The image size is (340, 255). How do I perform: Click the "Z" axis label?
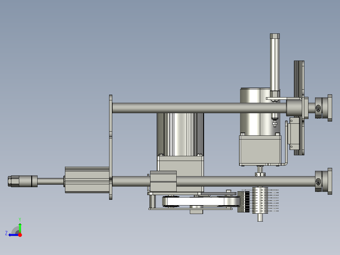(x=6, y=233)
